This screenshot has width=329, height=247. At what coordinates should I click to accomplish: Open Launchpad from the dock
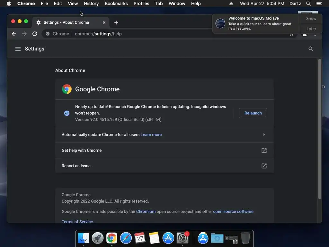pyautogui.click(x=98, y=238)
